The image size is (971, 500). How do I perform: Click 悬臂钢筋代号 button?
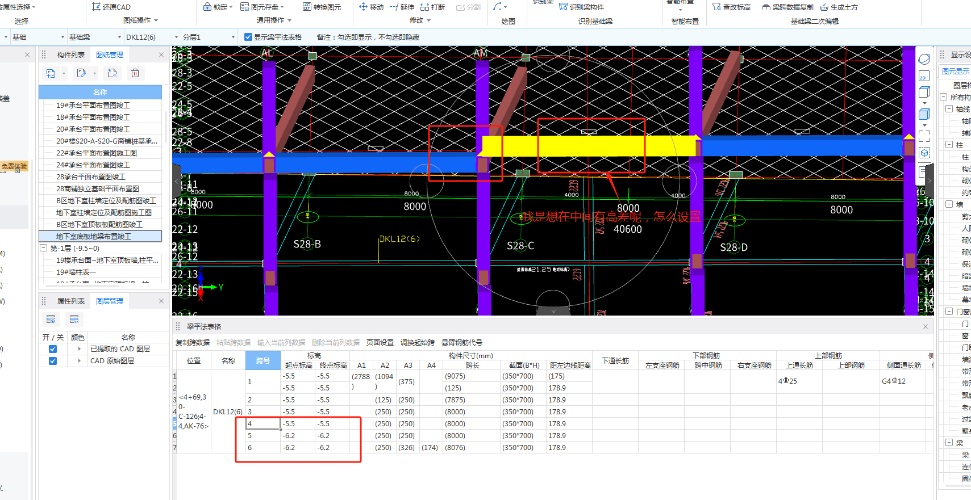[462, 343]
